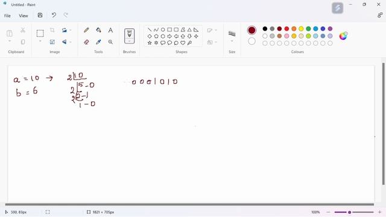Pick the Right arrow shape
This screenshot has width=386, height=217.
(x=169, y=36)
